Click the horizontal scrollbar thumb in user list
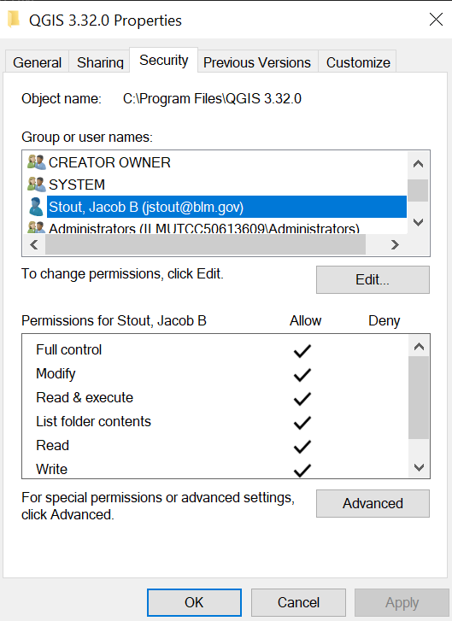This screenshot has width=452, height=621. (206, 245)
